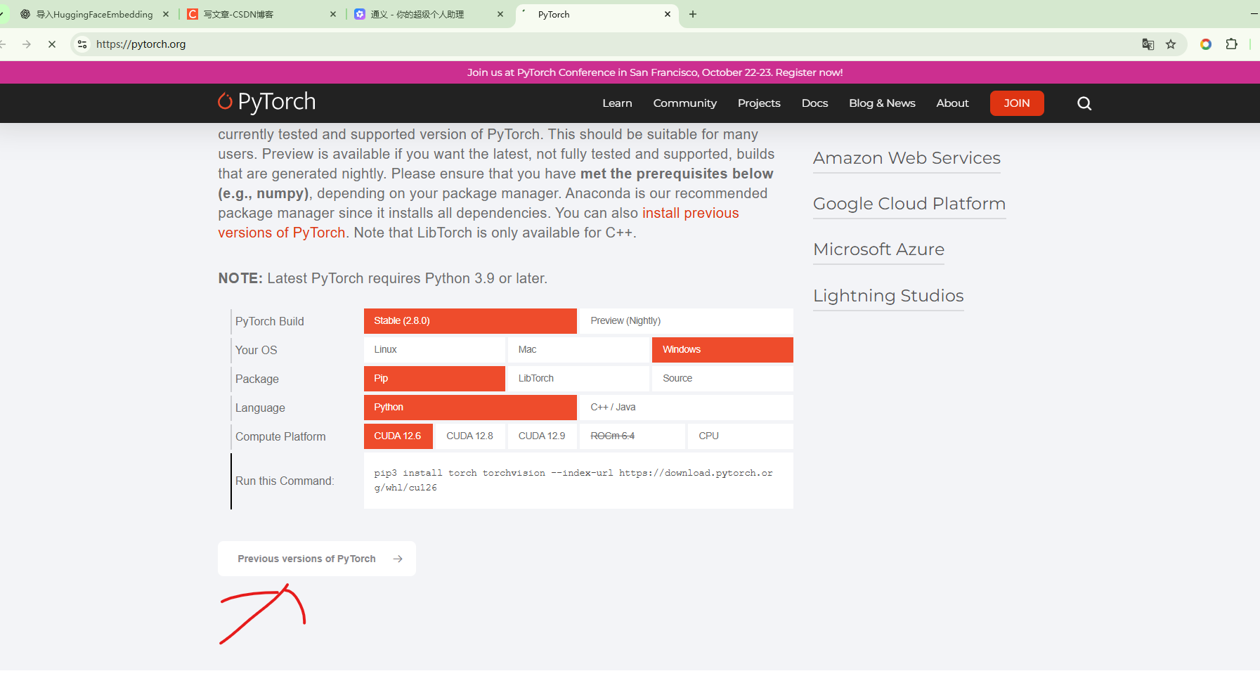Viewport: 1260px width, 683px height.
Task: Open Lightning Studios link
Action: [x=888, y=296]
